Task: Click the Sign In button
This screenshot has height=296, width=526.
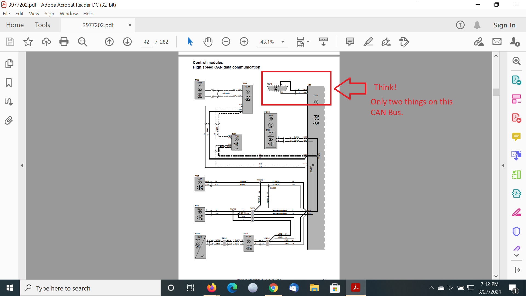Action: (504, 25)
